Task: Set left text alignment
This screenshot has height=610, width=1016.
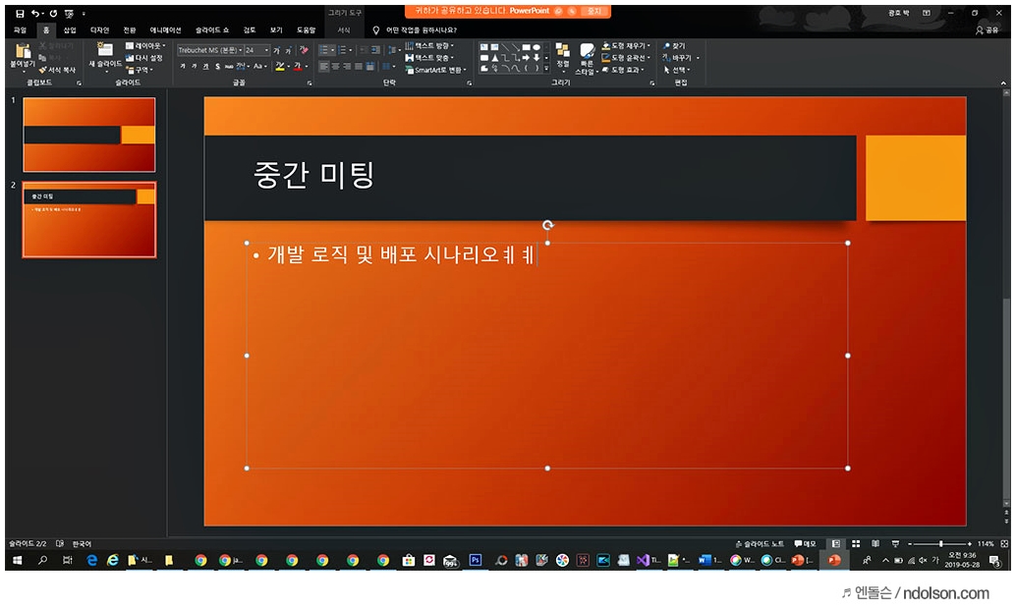Action: 323,66
